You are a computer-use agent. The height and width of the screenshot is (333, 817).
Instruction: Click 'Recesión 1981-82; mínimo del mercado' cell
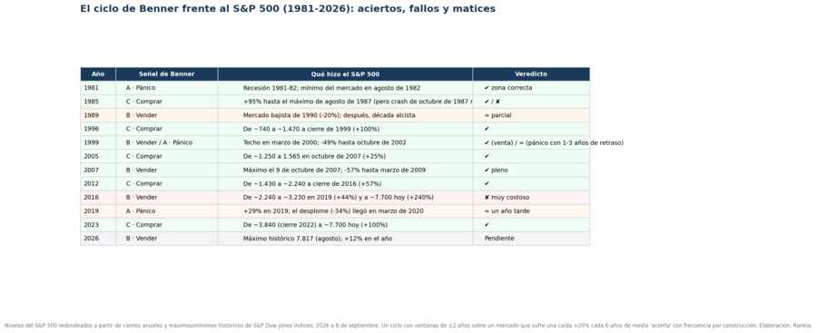(345, 88)
